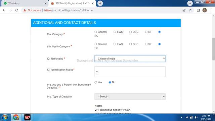Open the browser side panel
The width and height of the screenshot is (215, 121).
click(198, 10)
